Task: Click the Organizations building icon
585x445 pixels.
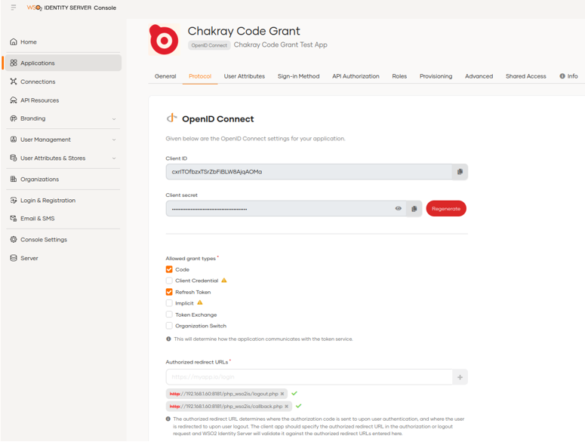Action: 14,179
